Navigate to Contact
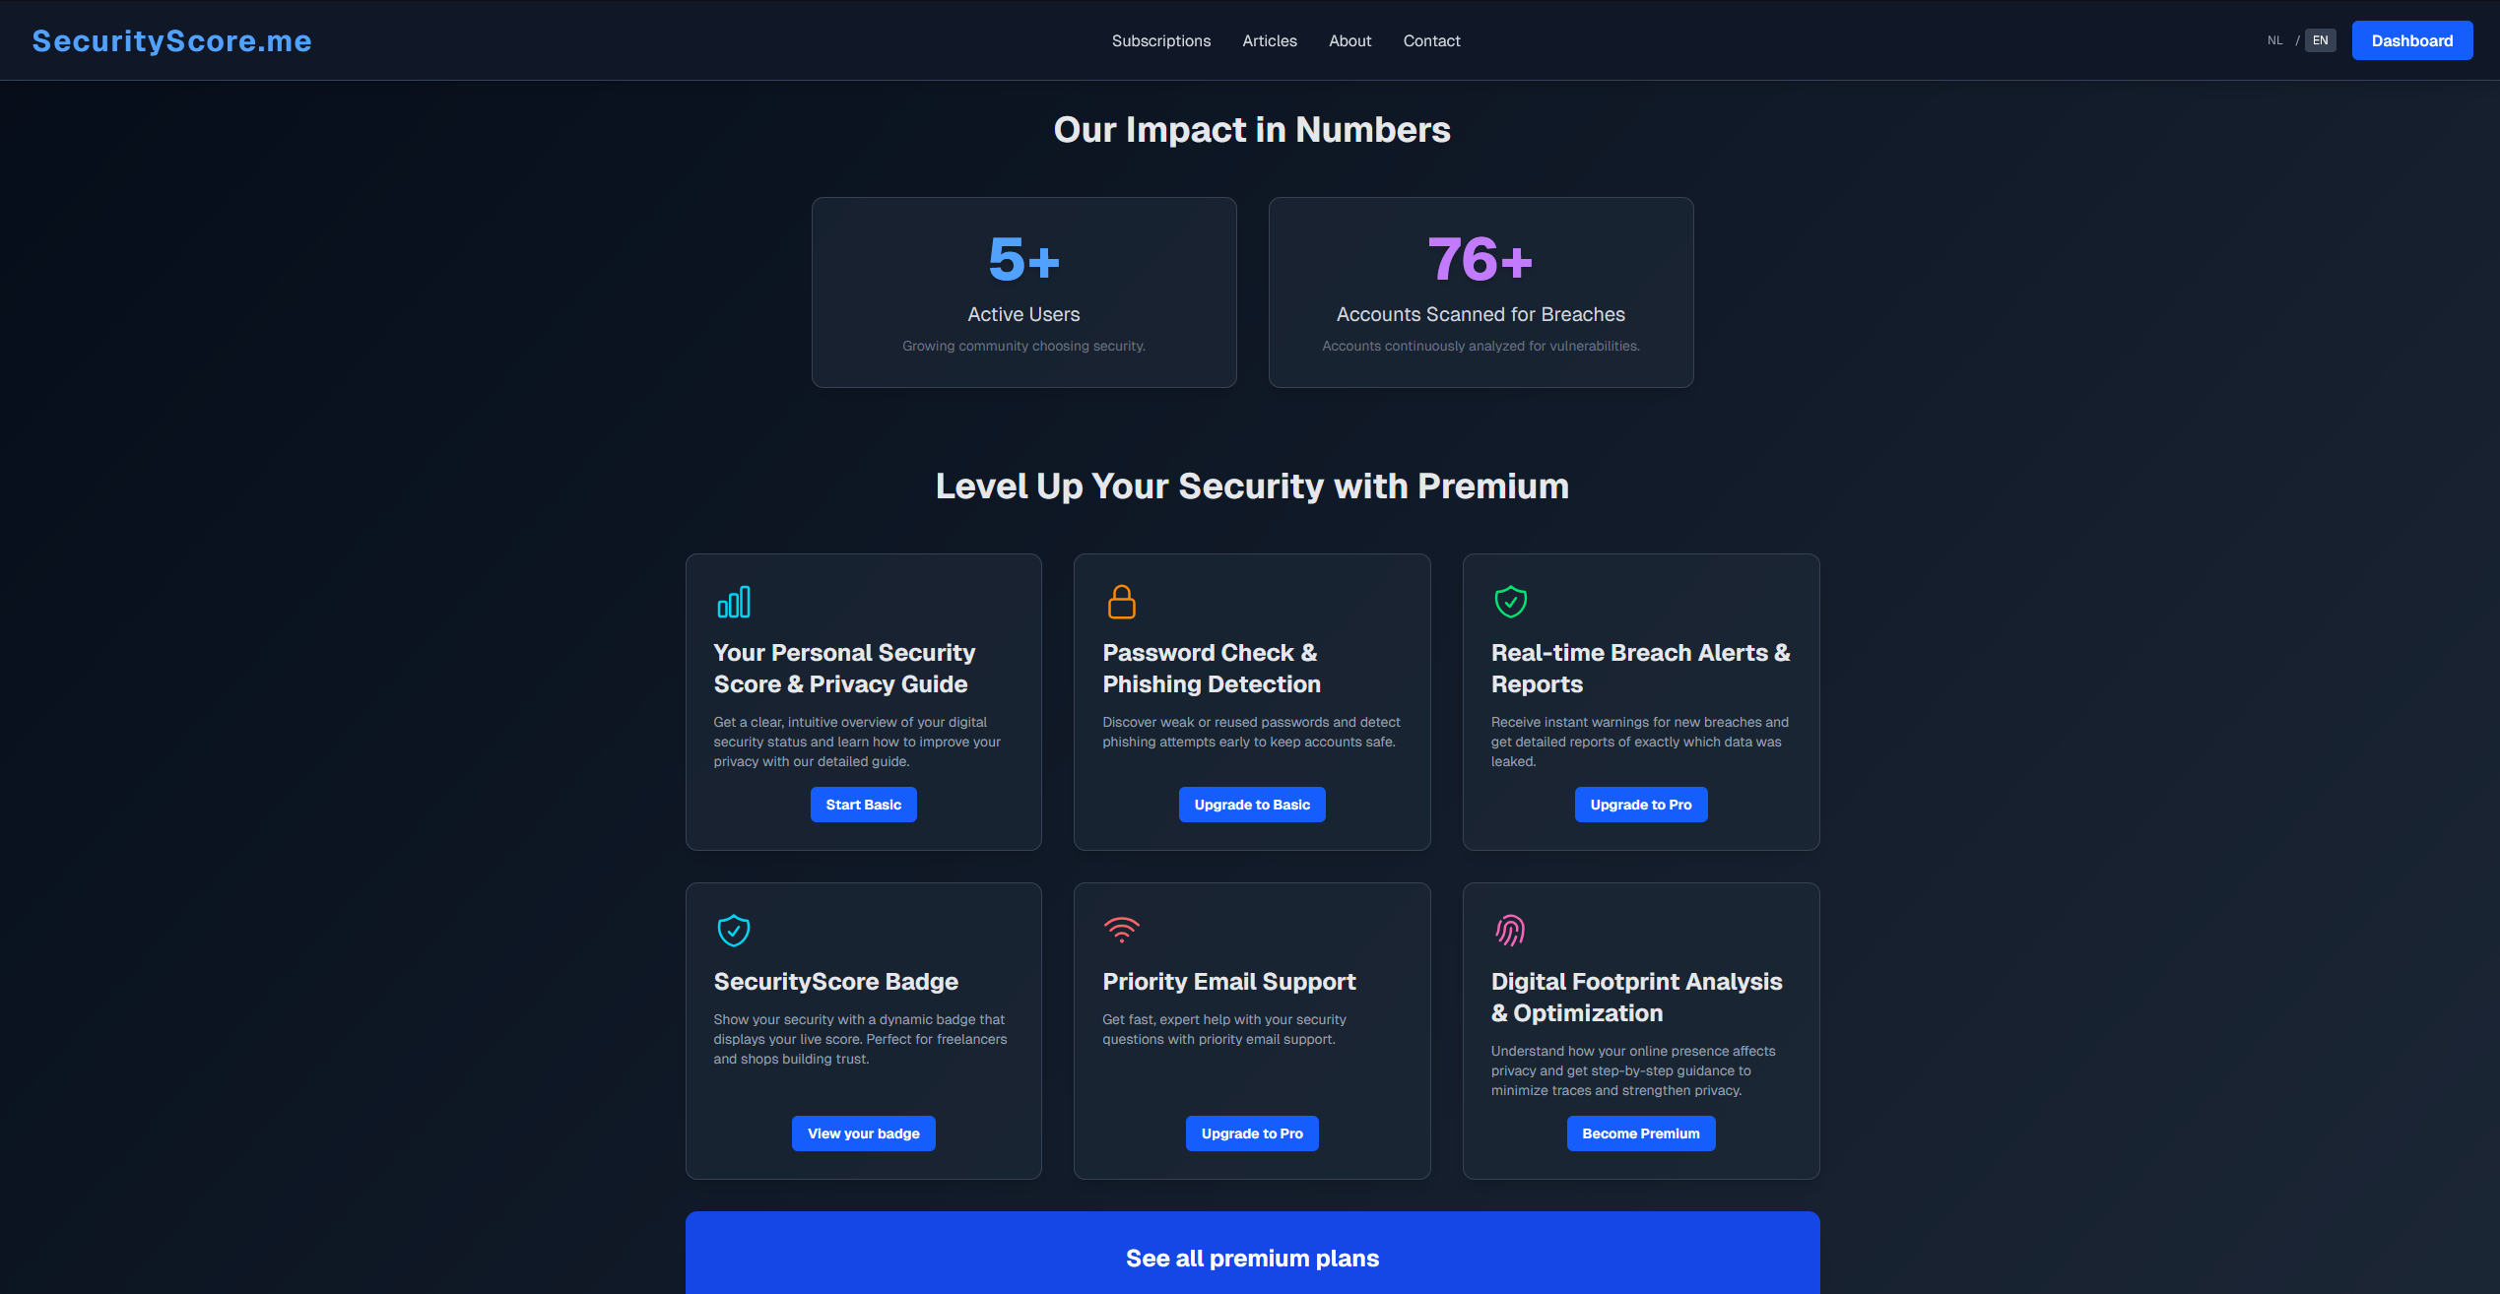 coord(1431,40)
